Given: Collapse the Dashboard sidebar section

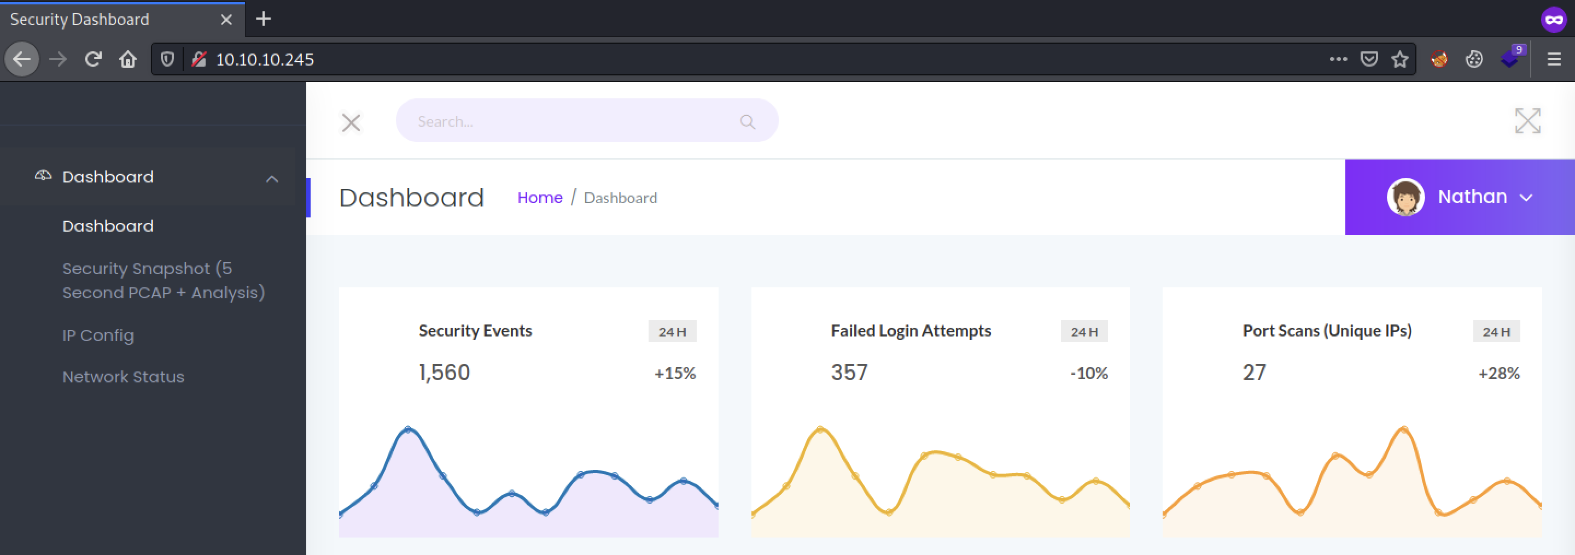Looking at the screenshot, I should tap(271, 179).
